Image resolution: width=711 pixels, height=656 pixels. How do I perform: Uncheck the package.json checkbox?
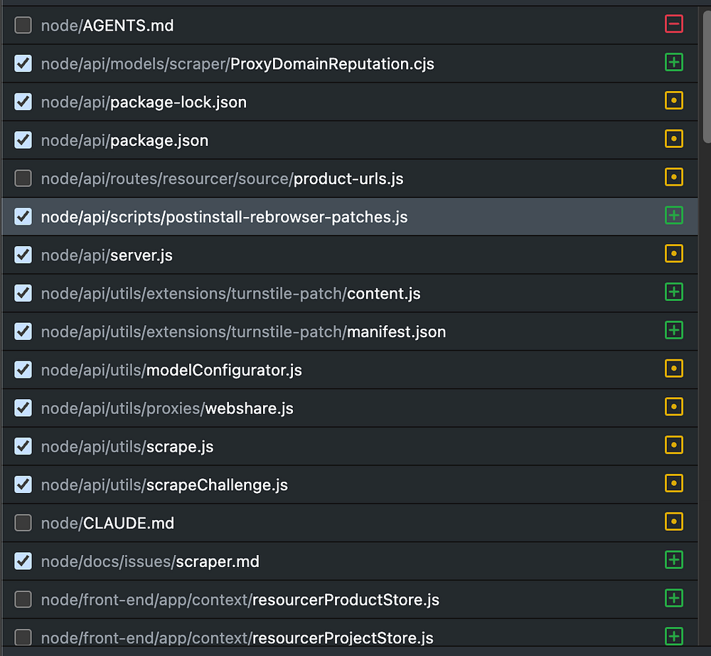[x=23, y=140]
